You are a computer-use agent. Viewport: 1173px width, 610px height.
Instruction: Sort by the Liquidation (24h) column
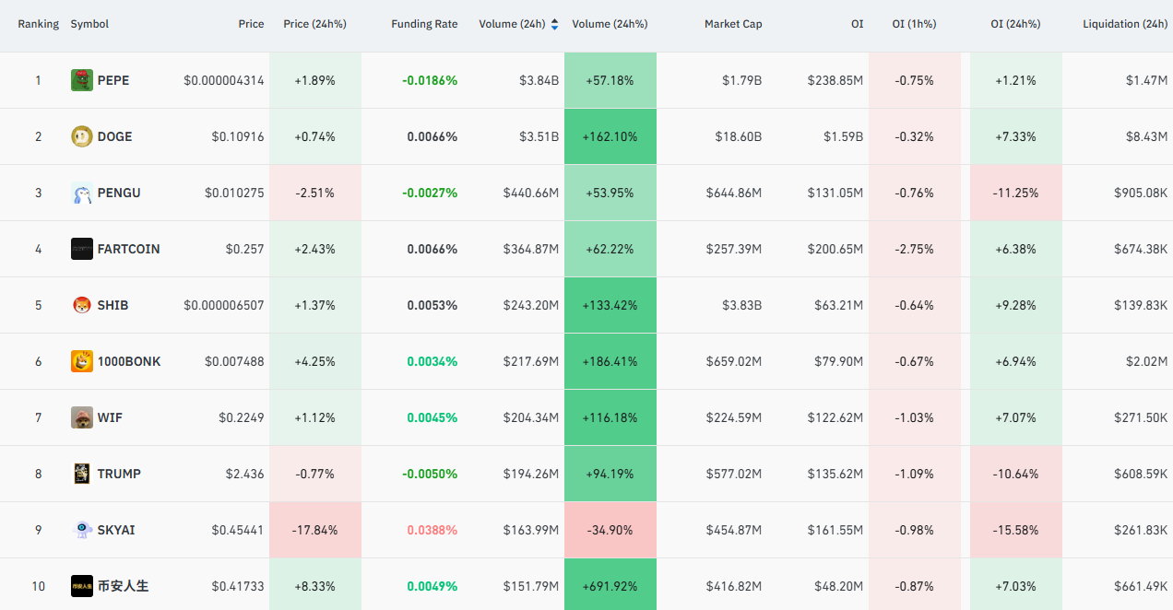(x=1125, y=24)
